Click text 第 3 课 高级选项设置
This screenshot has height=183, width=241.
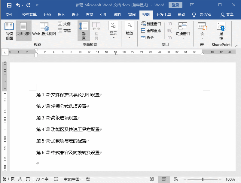coord(57,118)
